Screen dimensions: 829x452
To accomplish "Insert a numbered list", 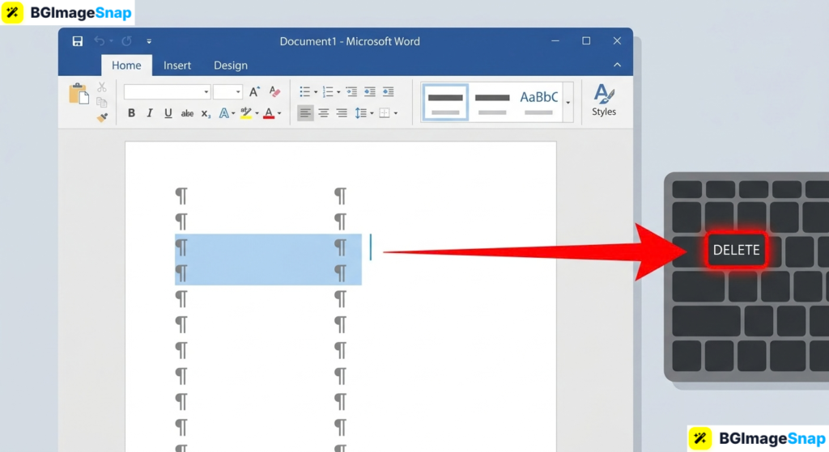I will tap(328, 92).
